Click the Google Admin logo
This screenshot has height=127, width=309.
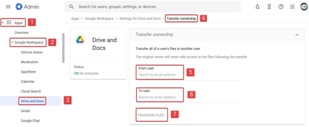[x=27, y=7]
